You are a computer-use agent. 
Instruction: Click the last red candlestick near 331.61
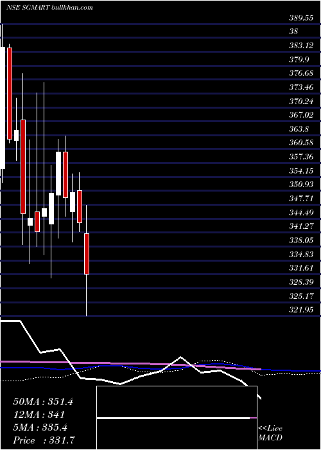click(x=87, y=254)
